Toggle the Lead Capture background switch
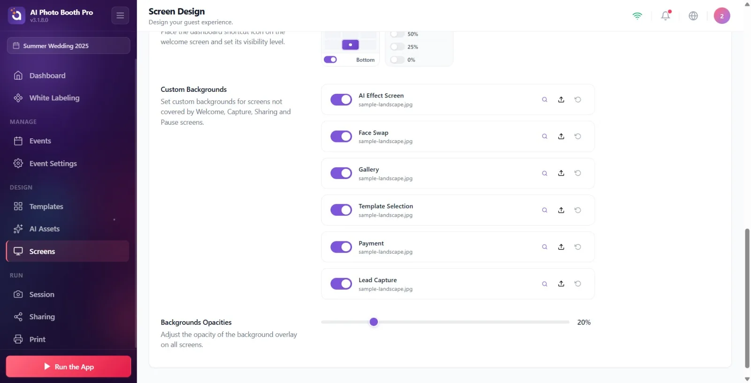Screen dimensions: 751x383 point(341,284)
